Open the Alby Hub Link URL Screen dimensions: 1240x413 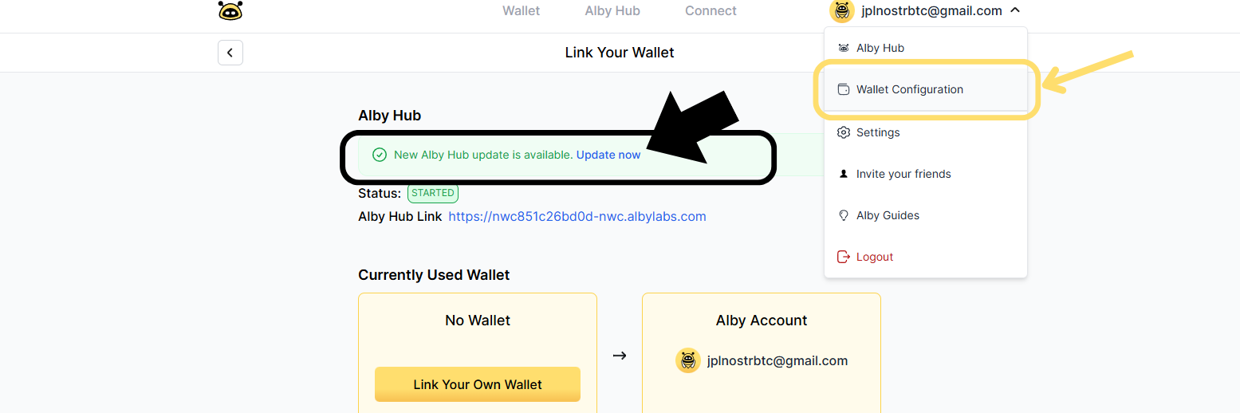click(x=577, y=216)
